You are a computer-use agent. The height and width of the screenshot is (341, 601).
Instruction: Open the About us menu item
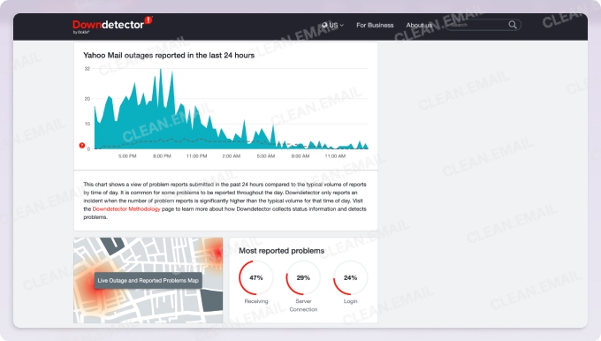(x=419, y=25)
